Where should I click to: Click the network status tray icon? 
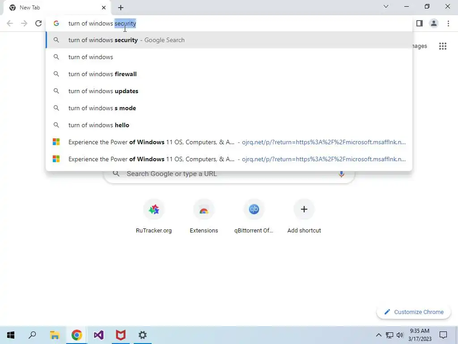point(390,335)
